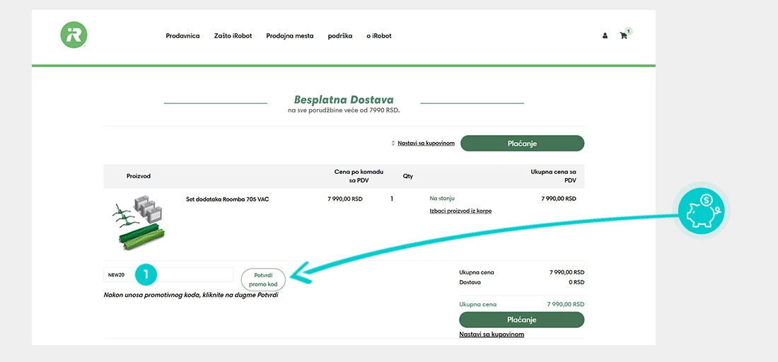778x362 pixels.
Task: Click the Dostava 0 RSD value
Action: click(x=576, y=282)
